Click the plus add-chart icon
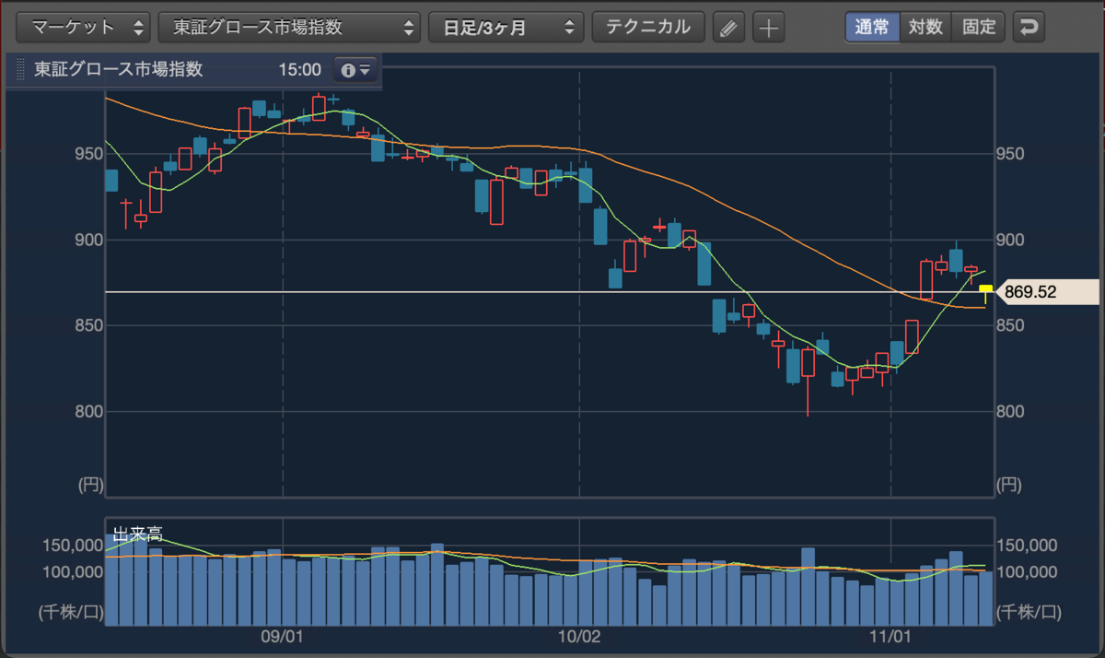The image size is (1105, 658). coord(768,28)
